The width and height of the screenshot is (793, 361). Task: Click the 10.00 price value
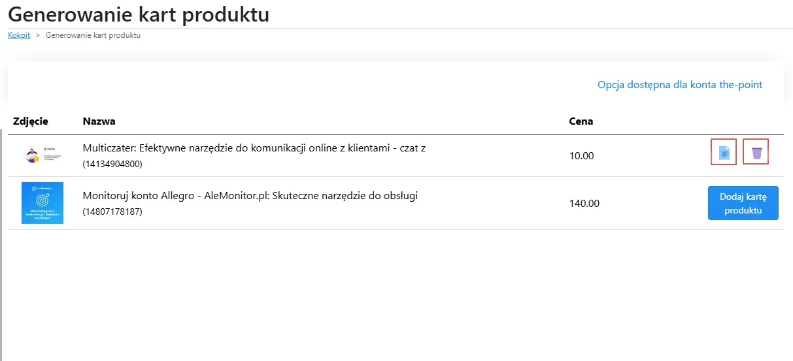tap(581, 156)
